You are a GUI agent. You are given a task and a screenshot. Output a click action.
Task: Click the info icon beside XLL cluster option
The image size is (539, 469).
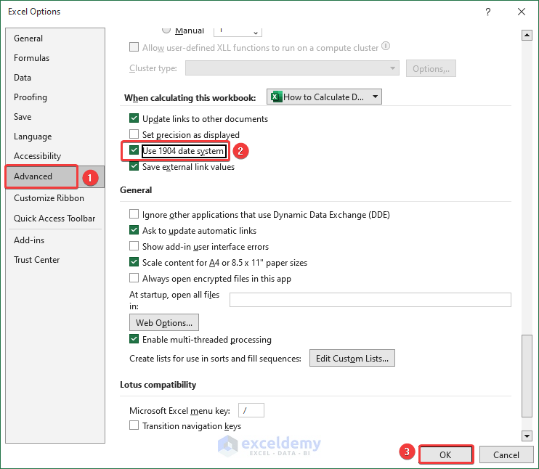[x=386, y=46]
